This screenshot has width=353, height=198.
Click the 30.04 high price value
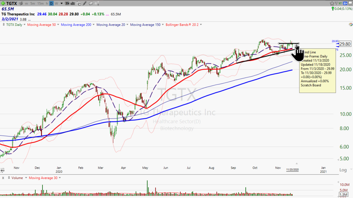(x=53, y=14)
